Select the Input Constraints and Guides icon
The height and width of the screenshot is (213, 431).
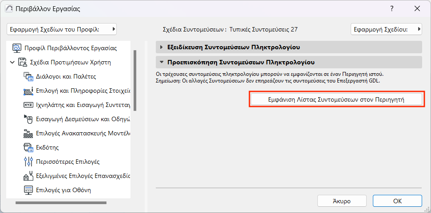click(x=28, y=119)
